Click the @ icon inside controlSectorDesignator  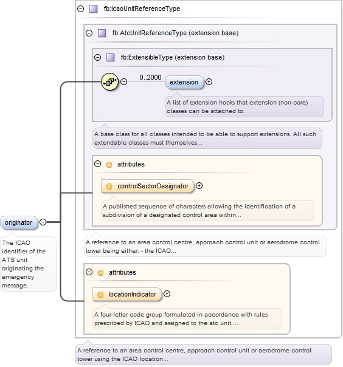[109, 187]
